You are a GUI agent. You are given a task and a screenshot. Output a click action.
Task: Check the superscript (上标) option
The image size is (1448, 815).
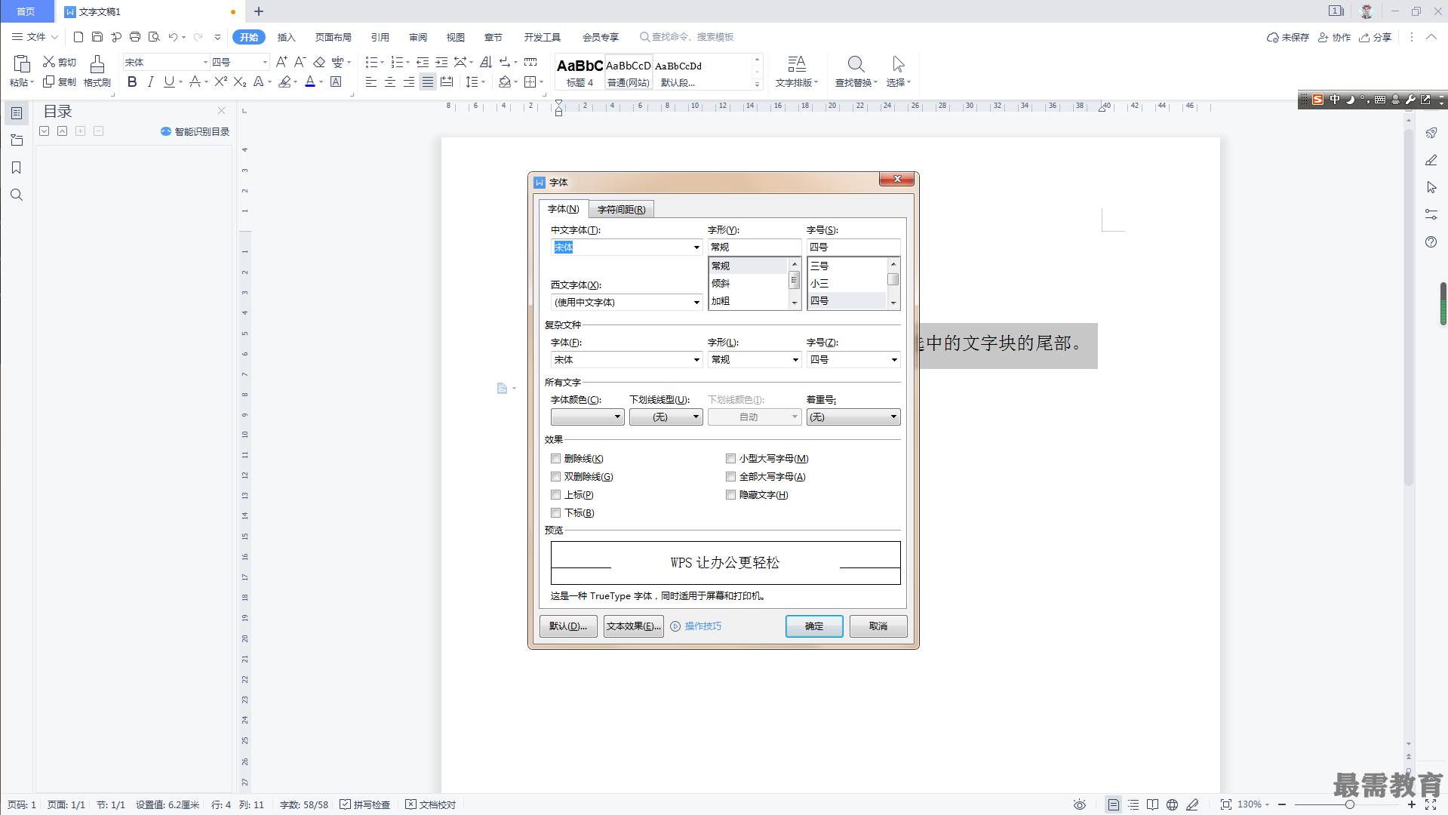(x=556, y=495)
